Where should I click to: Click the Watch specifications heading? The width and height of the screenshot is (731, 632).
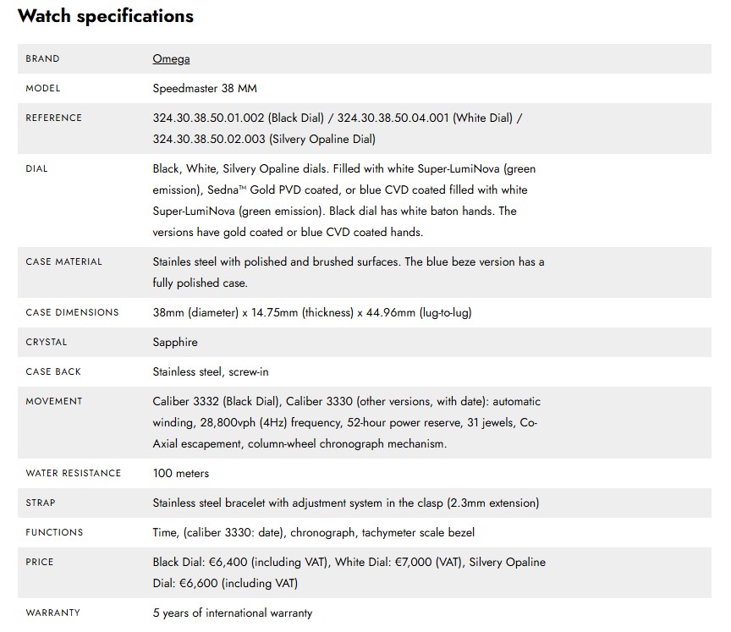click(x=106, y=16)
